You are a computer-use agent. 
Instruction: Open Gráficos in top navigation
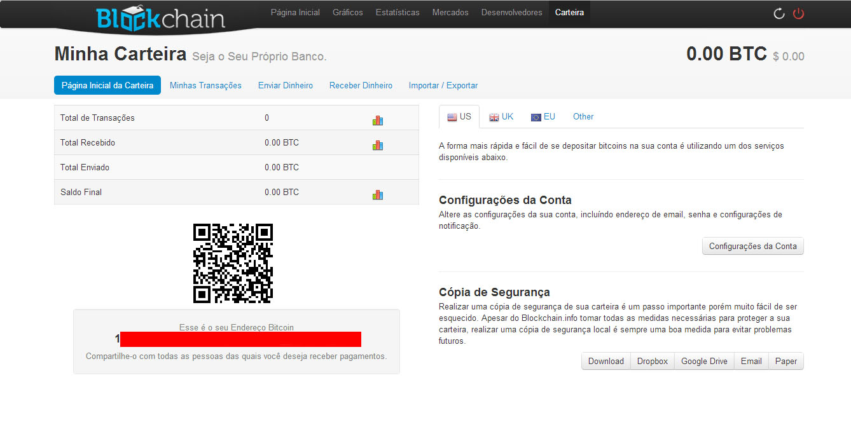click(348, 13)
